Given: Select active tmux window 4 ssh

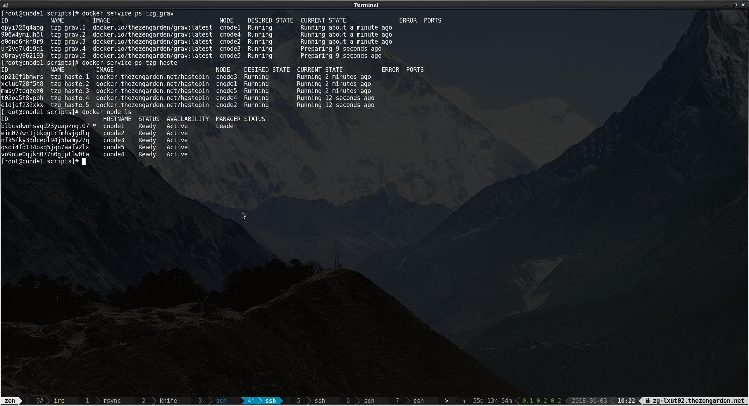Looking at the screenshot, I should tap(262, 401).
